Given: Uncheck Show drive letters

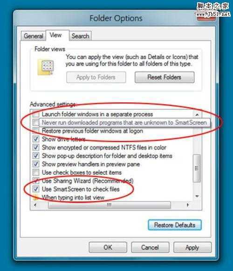Looking at the screenshot, I should tap(36, 139).
